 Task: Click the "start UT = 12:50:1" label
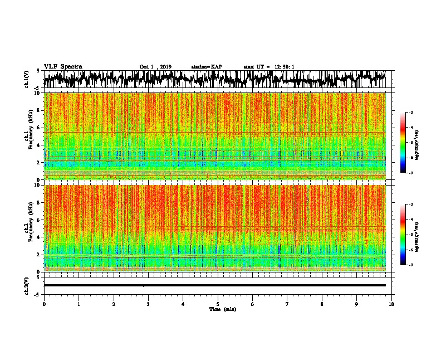click(x=269, y=67)
